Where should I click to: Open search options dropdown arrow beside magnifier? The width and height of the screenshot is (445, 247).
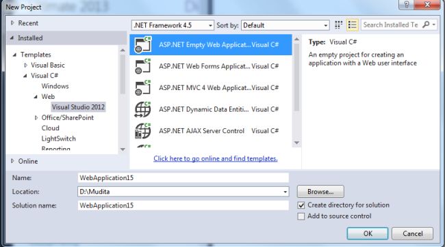click(433, 25)
